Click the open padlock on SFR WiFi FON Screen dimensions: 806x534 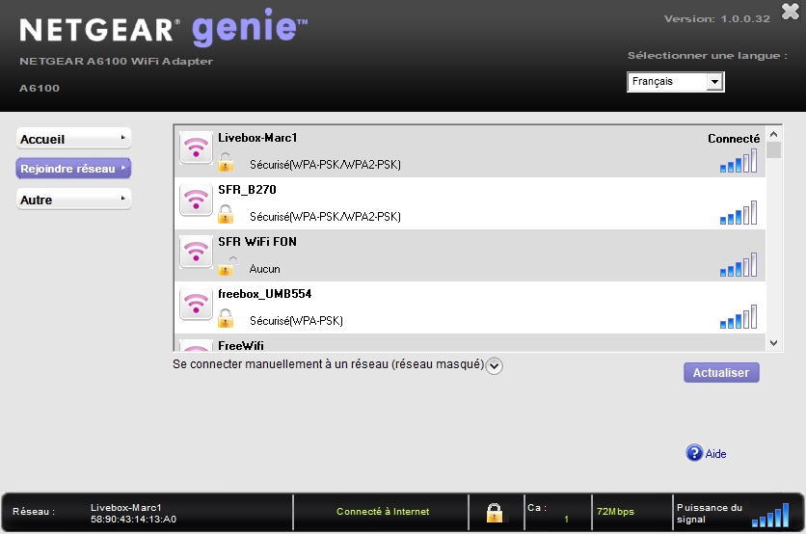(226, 267)
